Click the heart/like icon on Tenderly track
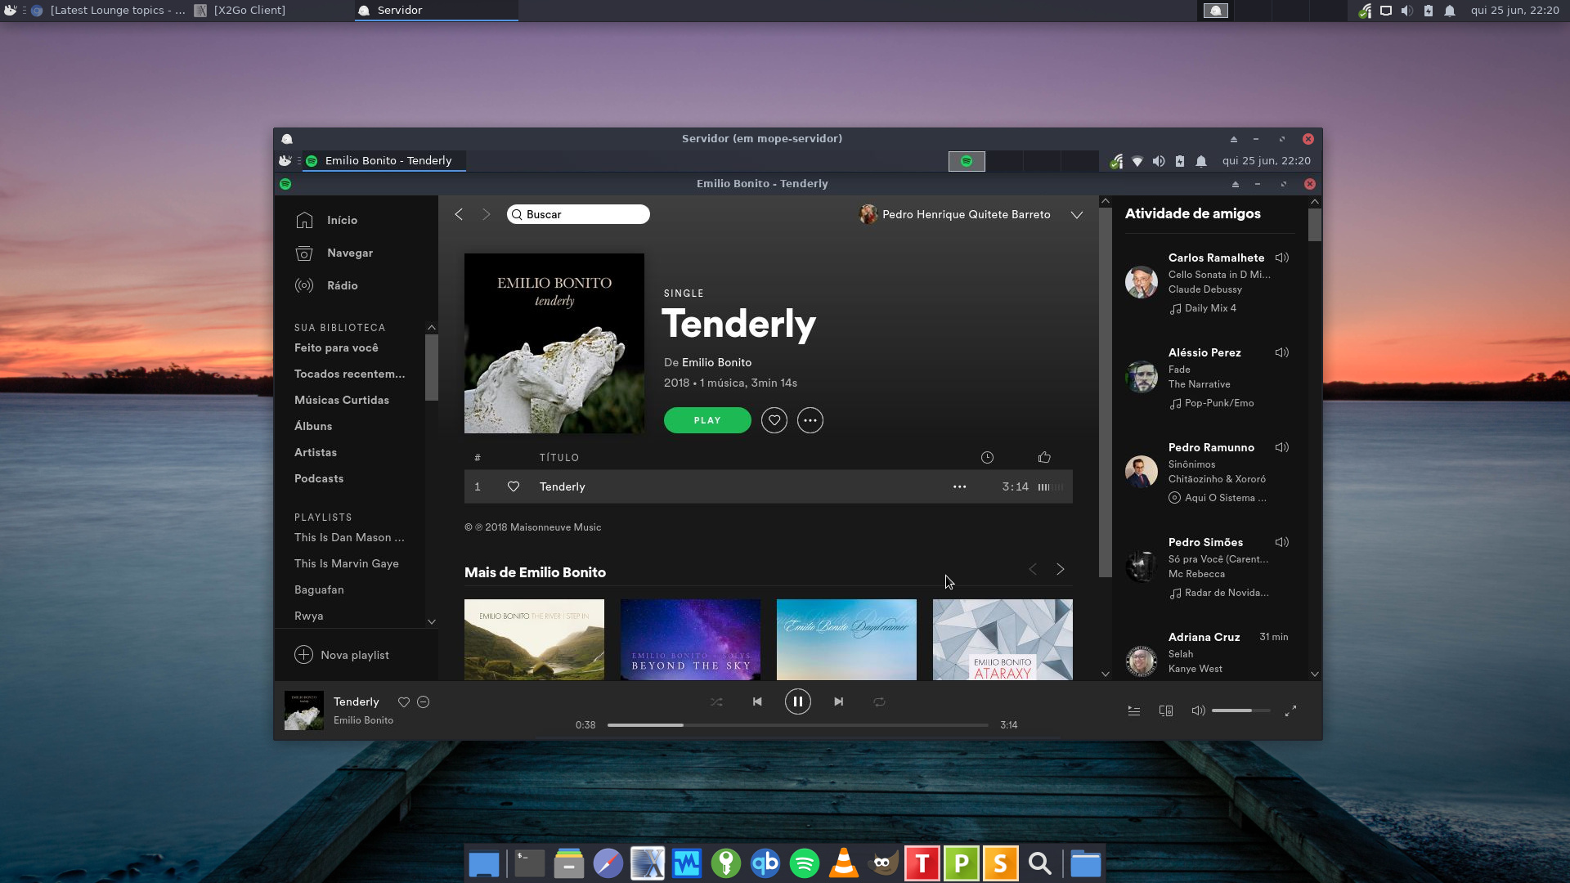Viewport: 1570px width, 883px height. [514, 486]
